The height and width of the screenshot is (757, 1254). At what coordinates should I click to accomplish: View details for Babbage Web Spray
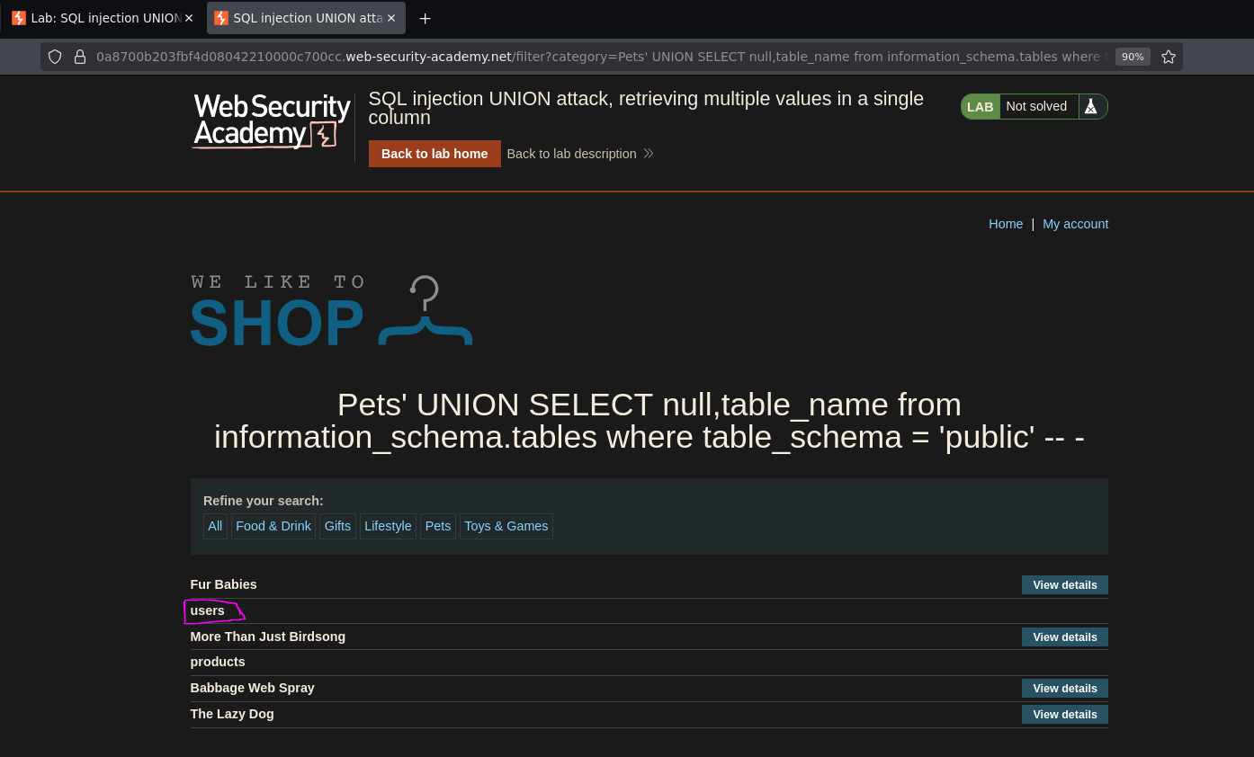pyautogui.click(x=1065, y=688)
